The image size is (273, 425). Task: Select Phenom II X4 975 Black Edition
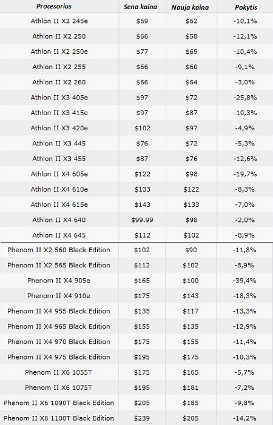click(59, 357)
